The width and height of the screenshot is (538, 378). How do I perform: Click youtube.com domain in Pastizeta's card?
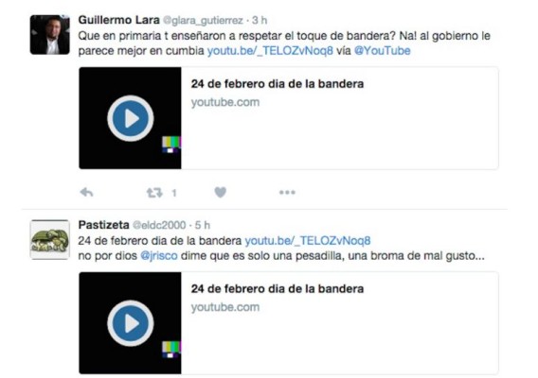click(x=225, y=307)
